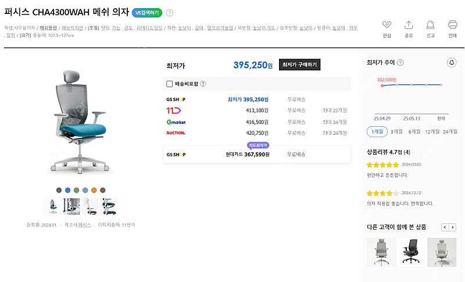Viewport: 465px width, 282px height.
Task: Select the second chair thumbnail image
Action: click(x=71, y=206)
